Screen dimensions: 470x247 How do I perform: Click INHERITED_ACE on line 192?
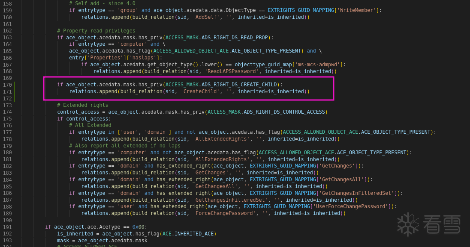(194, 234)
